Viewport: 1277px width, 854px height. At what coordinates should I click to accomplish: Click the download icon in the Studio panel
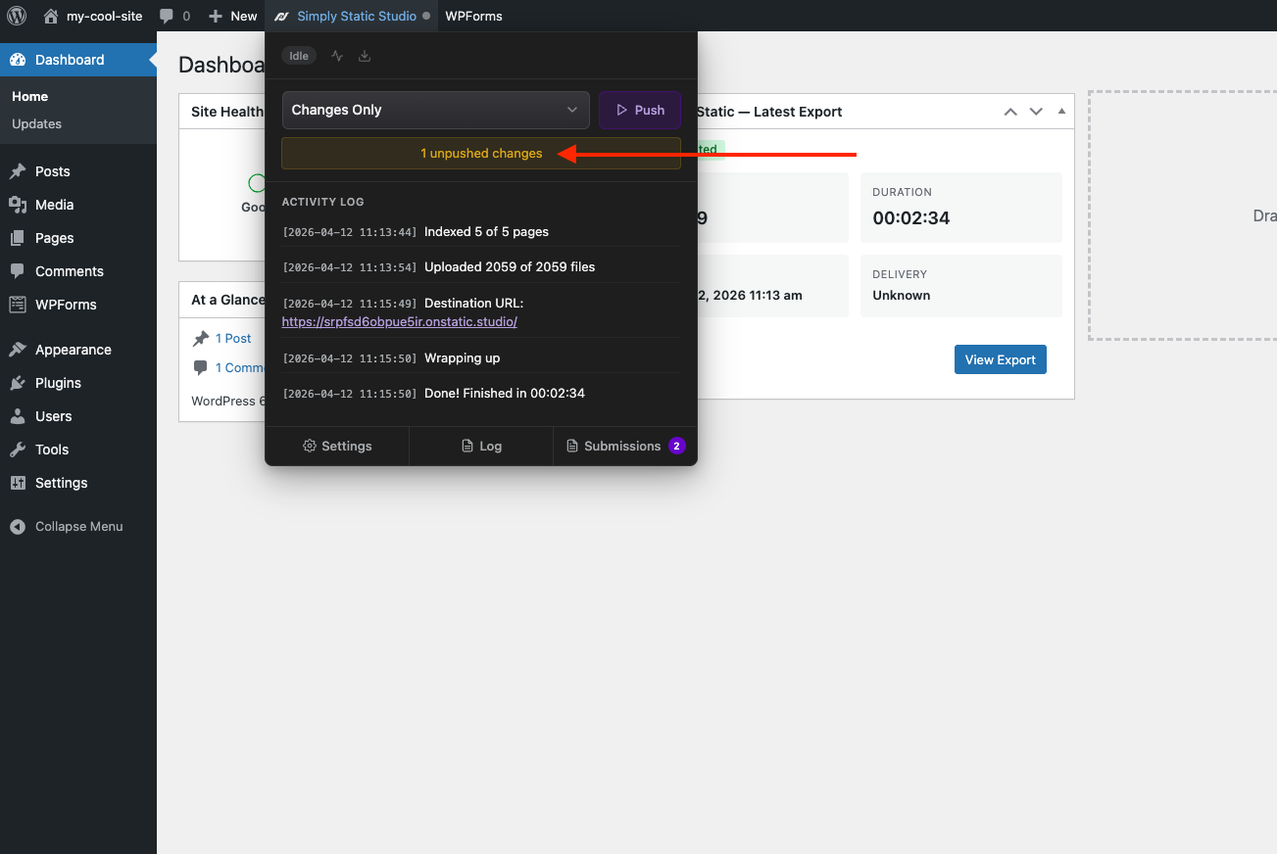pos(365,56)
